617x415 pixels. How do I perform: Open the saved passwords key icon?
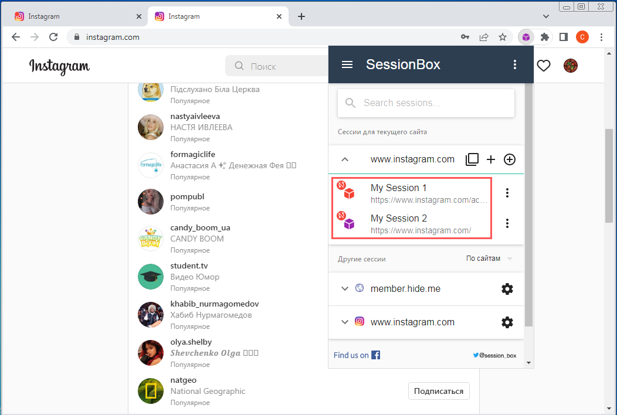coord(465,38)
